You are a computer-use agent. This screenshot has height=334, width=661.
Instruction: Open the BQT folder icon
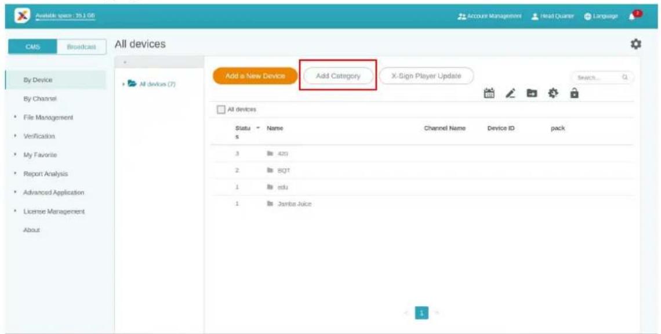[x=270, y=171]
